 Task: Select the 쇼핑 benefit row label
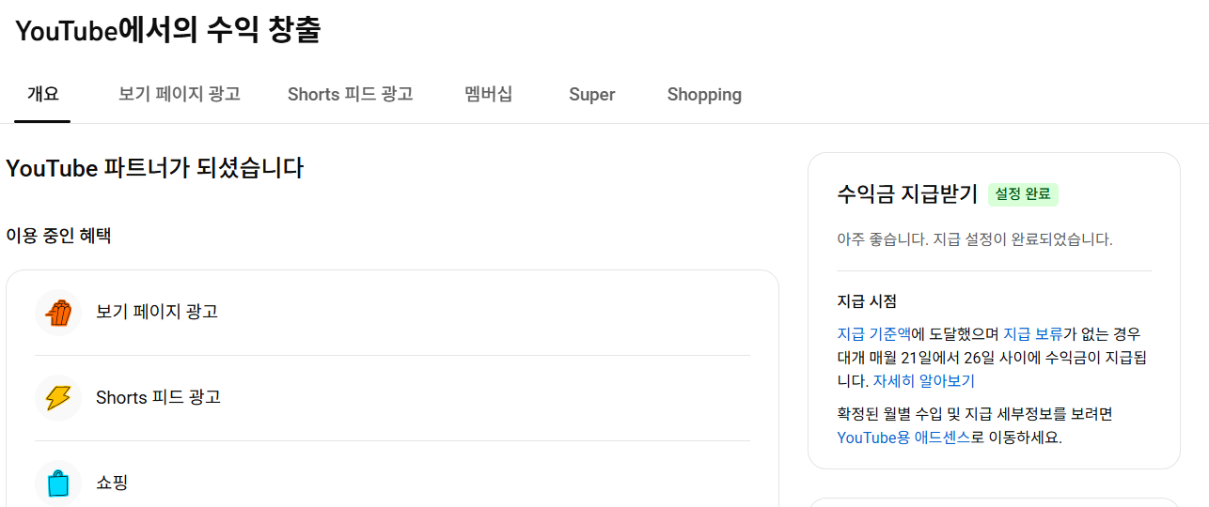click(x=112, y=483)
